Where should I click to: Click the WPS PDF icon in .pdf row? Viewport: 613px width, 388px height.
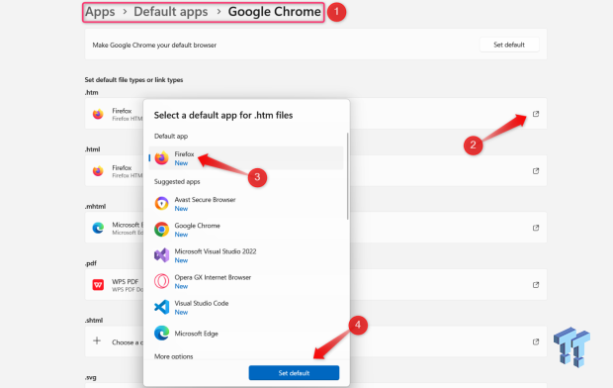click(98, 285)
